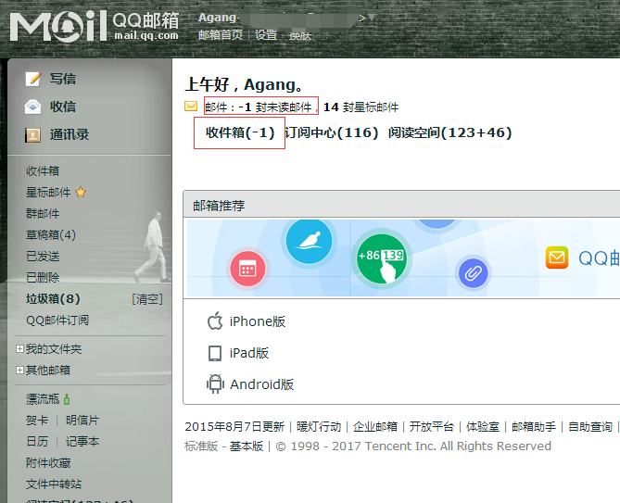Image resolution: width=620 pixels, height=503 pixels.
Task: Click 自助查询 footer link
Action: 590,427
